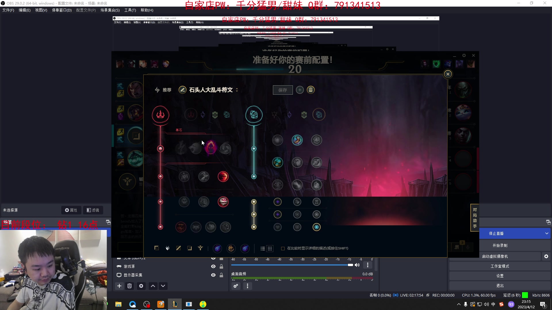This screenshot has width=552, height=310.
Task: Add a new rune page with plus icon
Action: coord(300,90)
